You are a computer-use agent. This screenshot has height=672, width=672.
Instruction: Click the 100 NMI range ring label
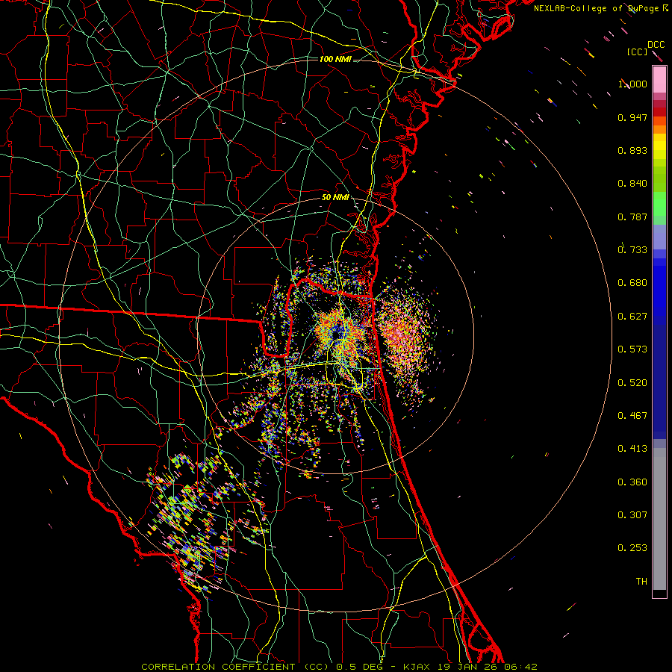tap(335, 59)
